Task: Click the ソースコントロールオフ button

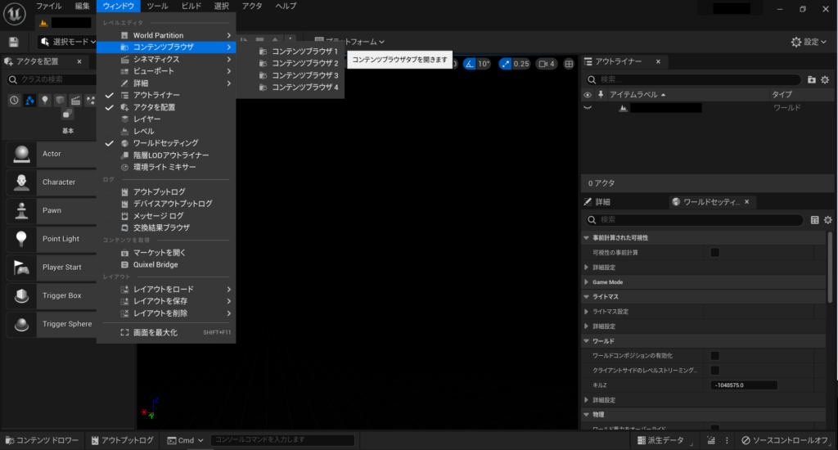Action: [x=786, y=440]
